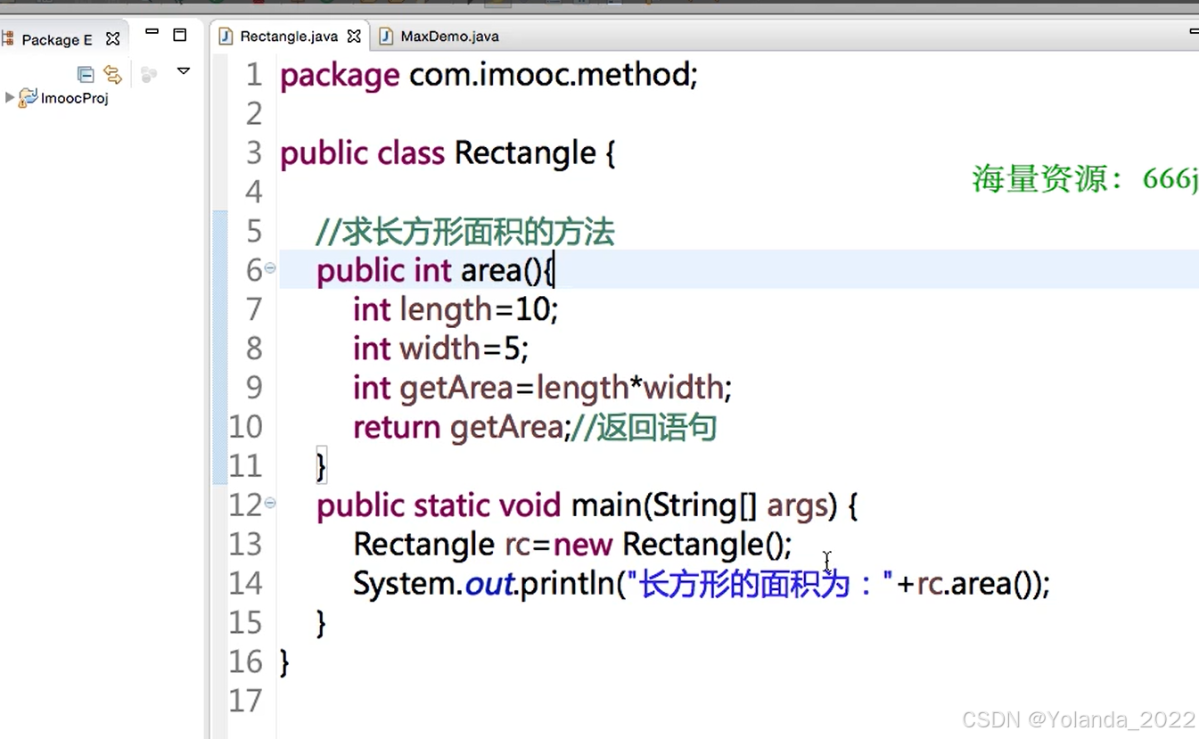Click the comment '//返回语句'
Image resolution: width=1199 pixels, height=739 pixels.
643,428
